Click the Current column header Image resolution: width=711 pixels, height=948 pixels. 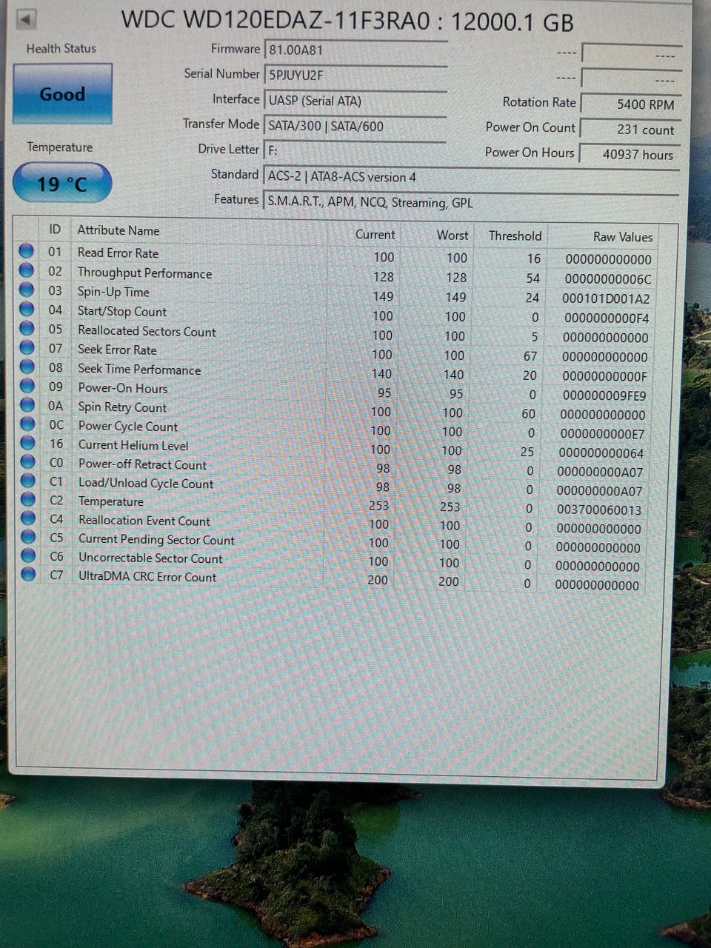pos(375,235)
